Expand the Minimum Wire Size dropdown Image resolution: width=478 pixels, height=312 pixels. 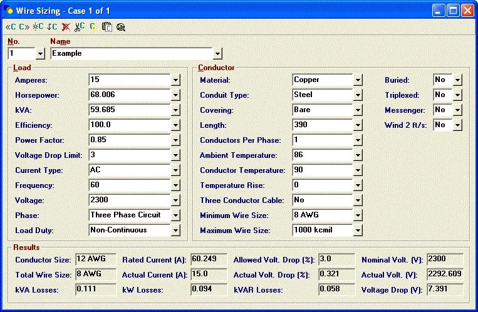[x=358, y=216]
